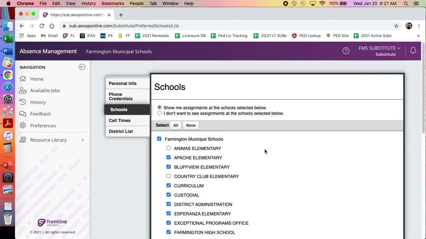
Task: Enable the COUNTRY CLUB ELEMENTARY checkbox
Action: tap(168, 176)
